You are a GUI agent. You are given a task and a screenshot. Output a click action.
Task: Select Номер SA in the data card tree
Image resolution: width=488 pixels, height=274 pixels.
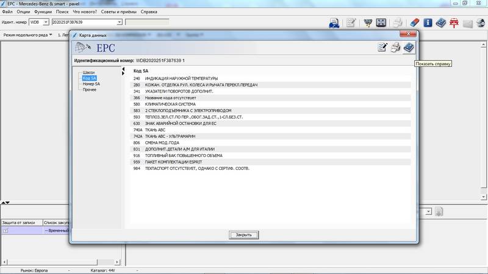click(91, 84)
